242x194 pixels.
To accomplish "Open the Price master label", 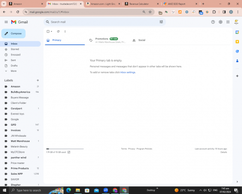I will [17, 163].
